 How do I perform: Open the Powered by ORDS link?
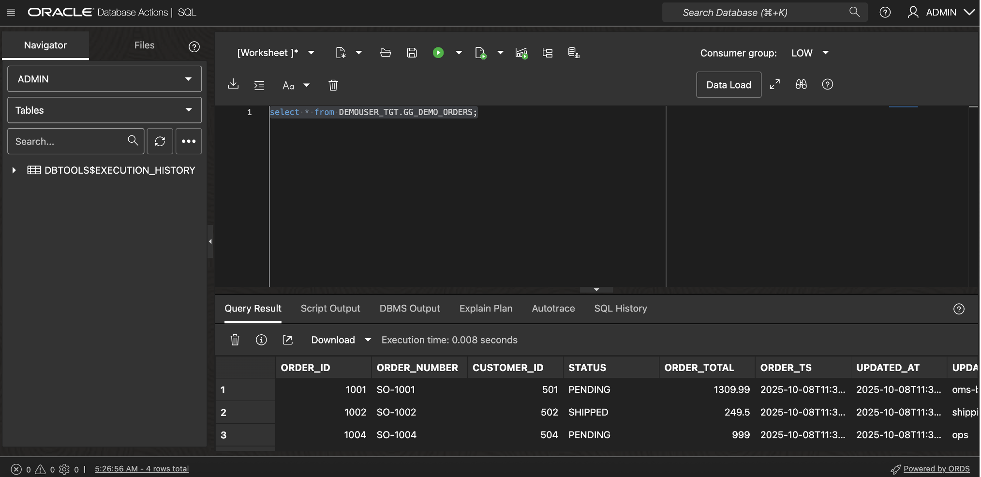click(x=936, y=469)
